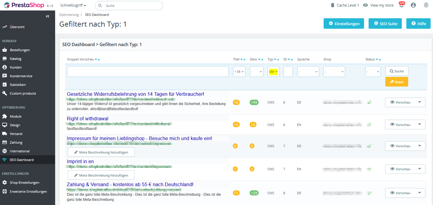
Task: Open the blue Right of withdrawal snippet title
Action: [87, 119]
